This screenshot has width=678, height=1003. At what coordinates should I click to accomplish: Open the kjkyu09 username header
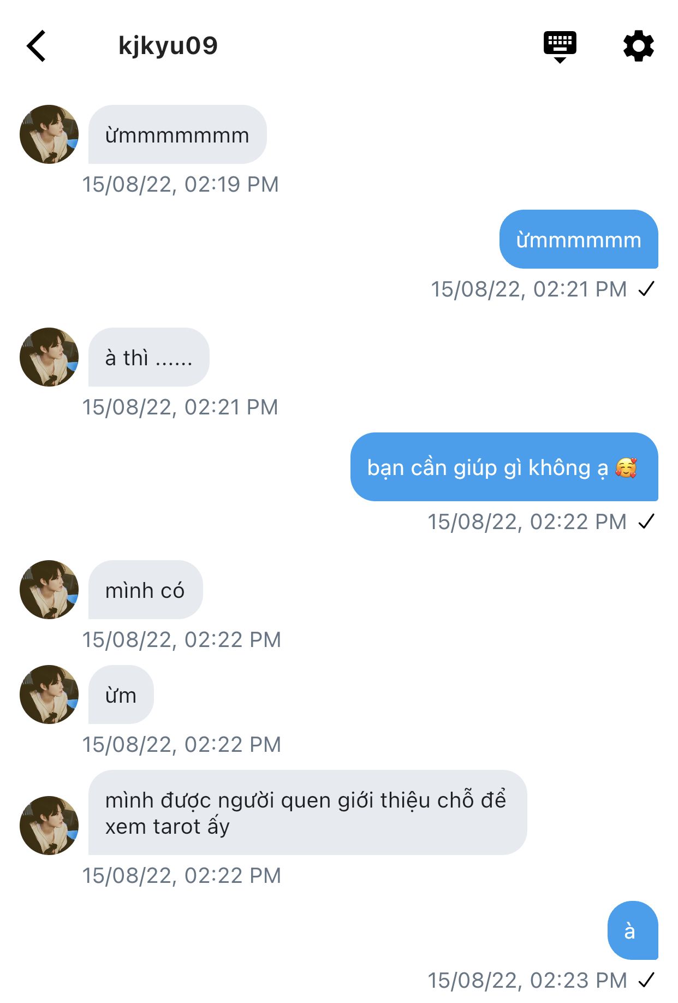[x=168, y=46]
